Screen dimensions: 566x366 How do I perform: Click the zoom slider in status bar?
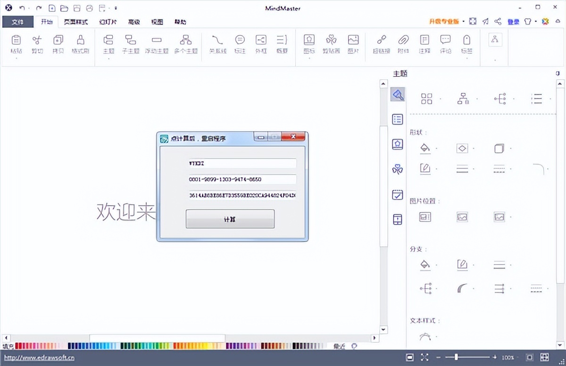456,358
